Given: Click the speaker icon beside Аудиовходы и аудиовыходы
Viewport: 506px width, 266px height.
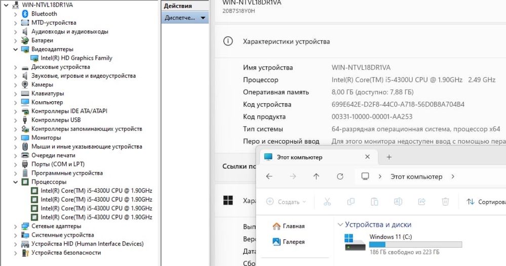Looking at the screenshot, I should 25,31.
